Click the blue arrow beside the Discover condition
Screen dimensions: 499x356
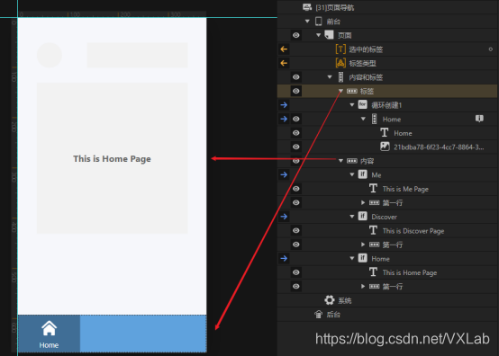284,217
